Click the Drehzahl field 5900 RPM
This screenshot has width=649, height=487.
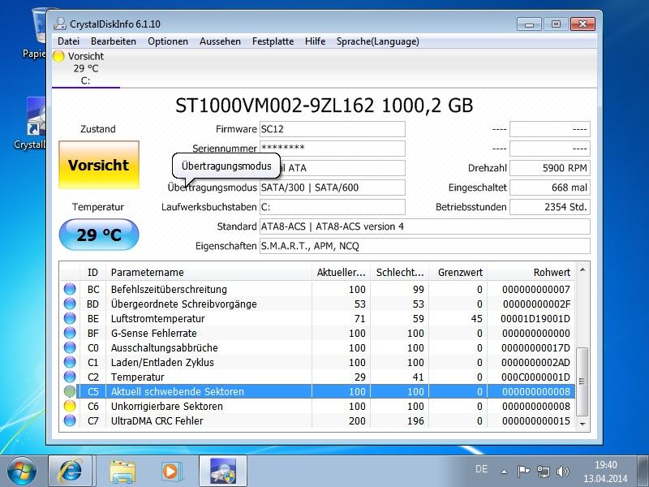[x=550, y=168]
